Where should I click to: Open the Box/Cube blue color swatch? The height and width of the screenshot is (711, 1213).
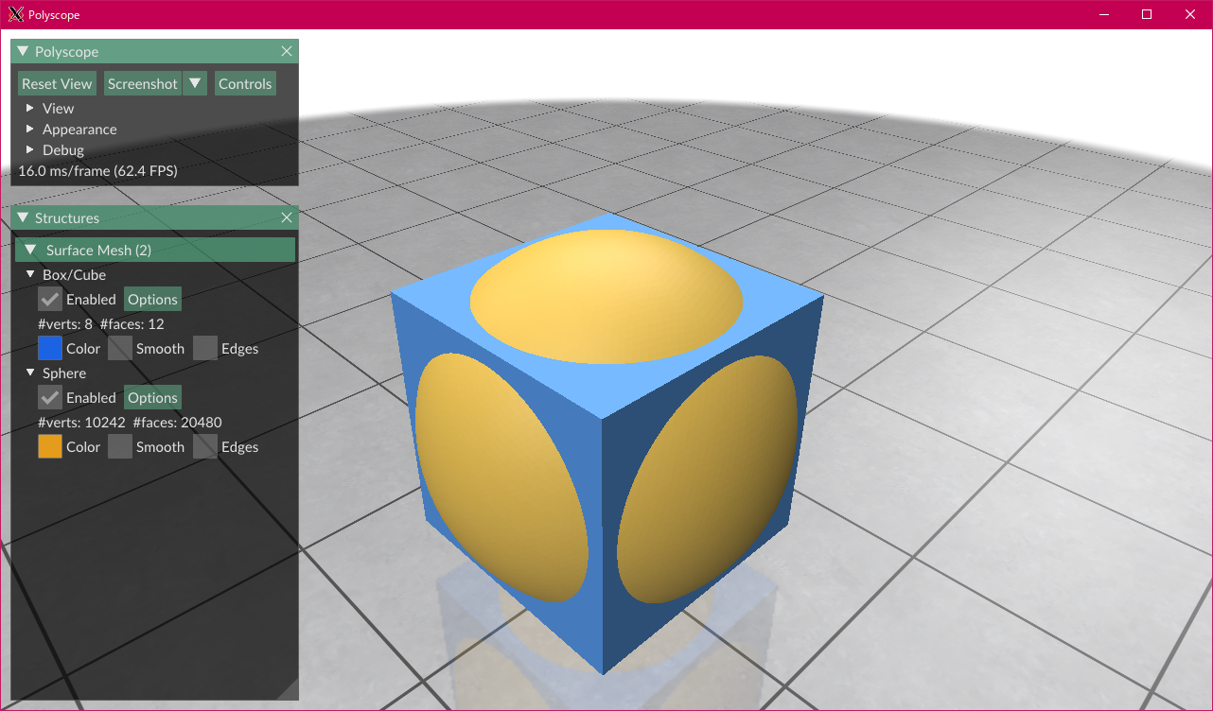(x=50, y=348)
